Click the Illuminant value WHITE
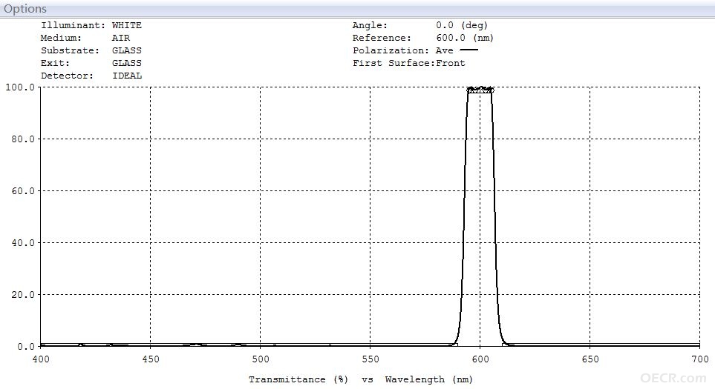Viewport: 715px width, 389px height. 127,25
